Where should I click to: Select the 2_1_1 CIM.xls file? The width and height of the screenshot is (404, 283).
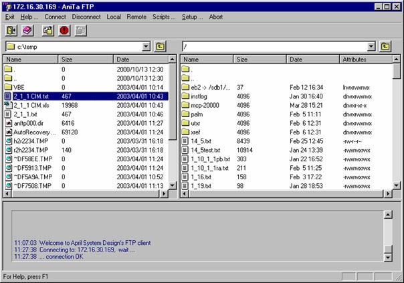pyautogui.click(x=31, y=105)
